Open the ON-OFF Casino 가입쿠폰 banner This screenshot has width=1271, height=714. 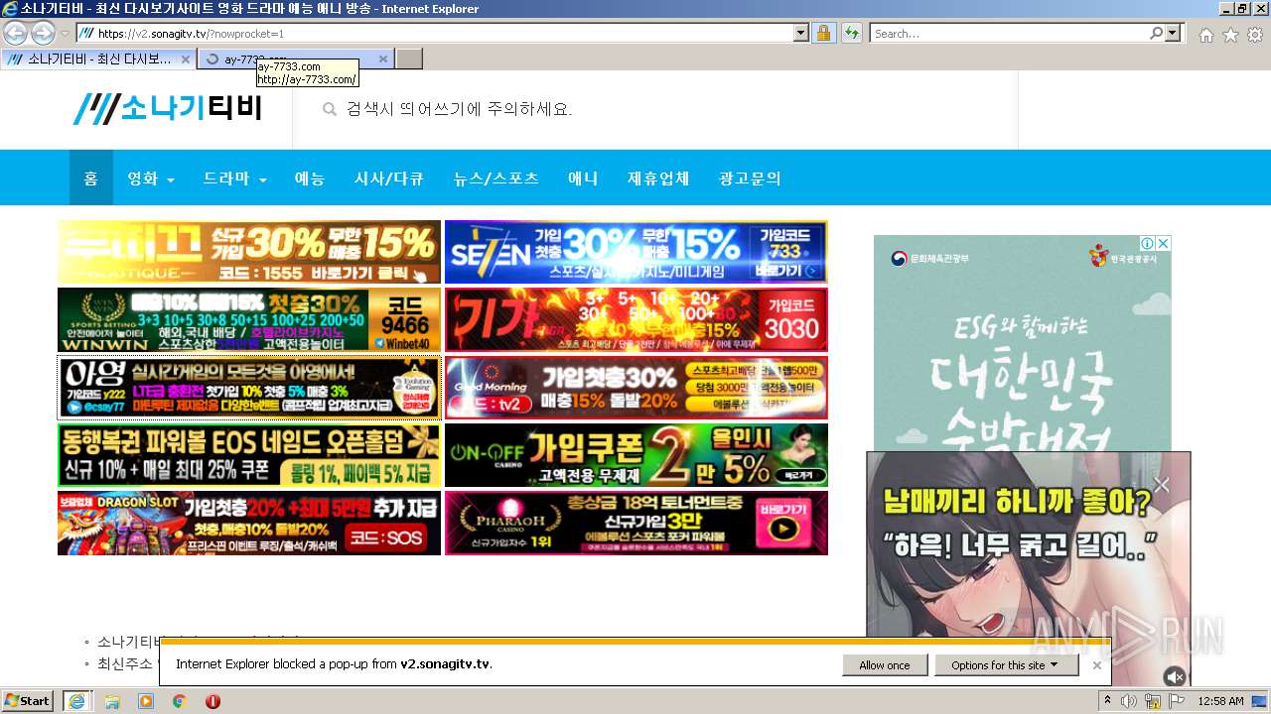tap(636, 455)
